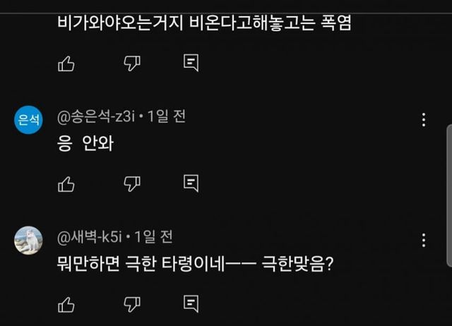Click '1일 전' timestamp on 송은석 comment

pyautogui.click(x=168, y=116)
